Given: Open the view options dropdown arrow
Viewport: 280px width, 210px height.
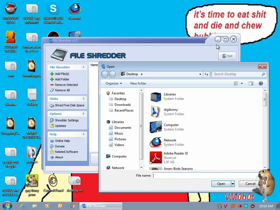Looking at the screenshot, I should point(242,83).
